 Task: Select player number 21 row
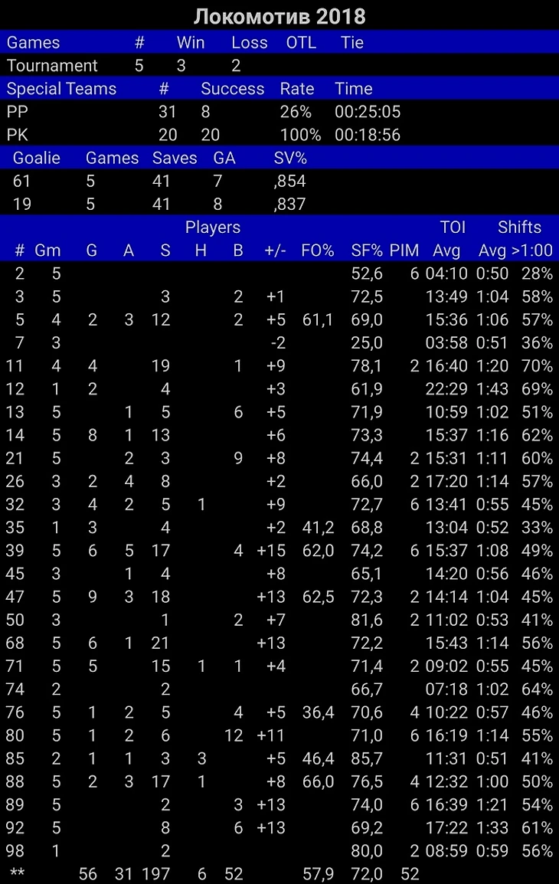tap(279, 458)
